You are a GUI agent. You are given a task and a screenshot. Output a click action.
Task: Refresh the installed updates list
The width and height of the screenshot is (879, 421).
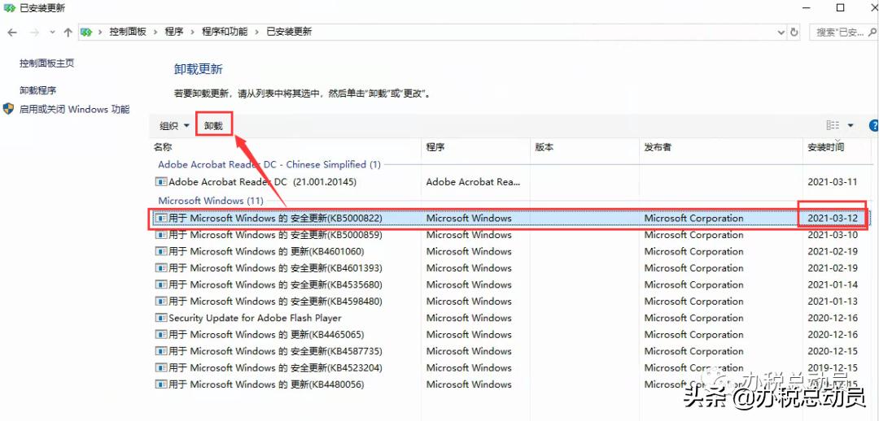coord(794,33)
